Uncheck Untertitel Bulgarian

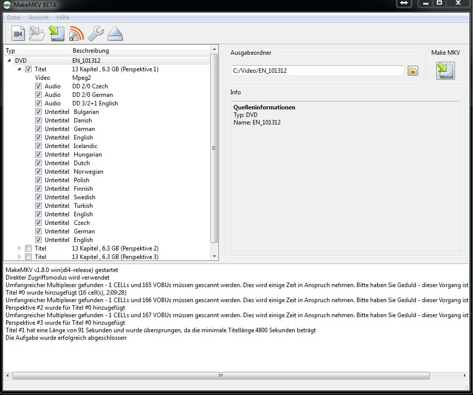38,112
